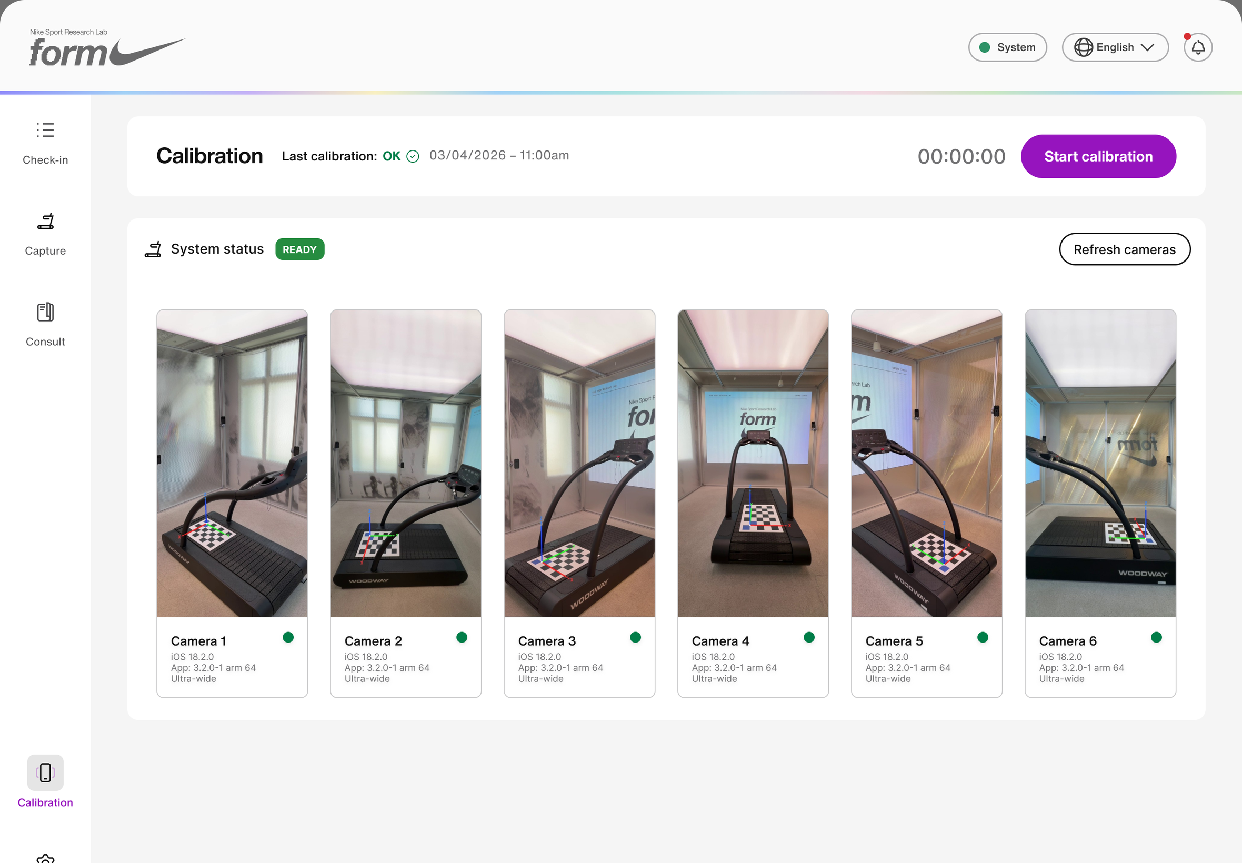Click App: 3.2.0-1 arm 64 under Camera 5
The width and height of the screenshot is (1242, 863).
tap(908, 668)
